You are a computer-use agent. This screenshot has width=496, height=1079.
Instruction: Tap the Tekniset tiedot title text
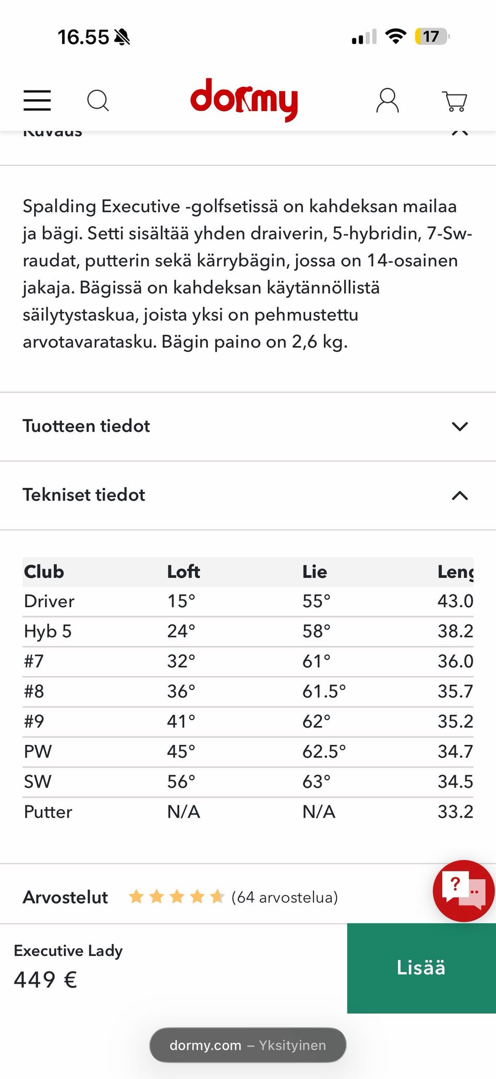(x=84, y=495)
